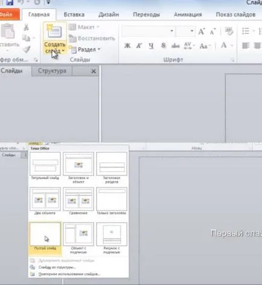Click the Copy icon
The image size is (262, 285).
[26, 38]
